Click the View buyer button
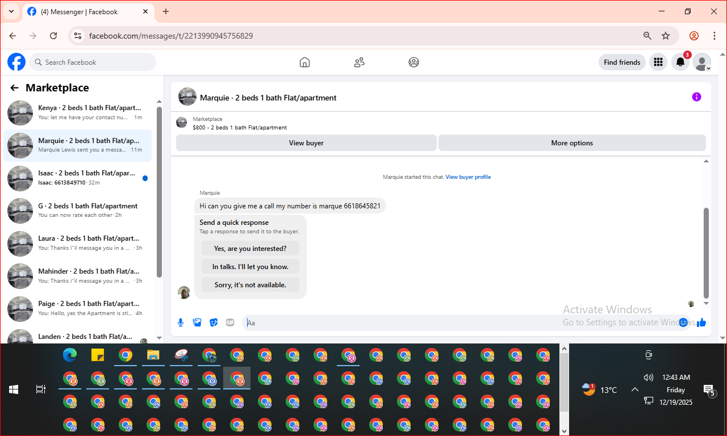 click(306, 143)
